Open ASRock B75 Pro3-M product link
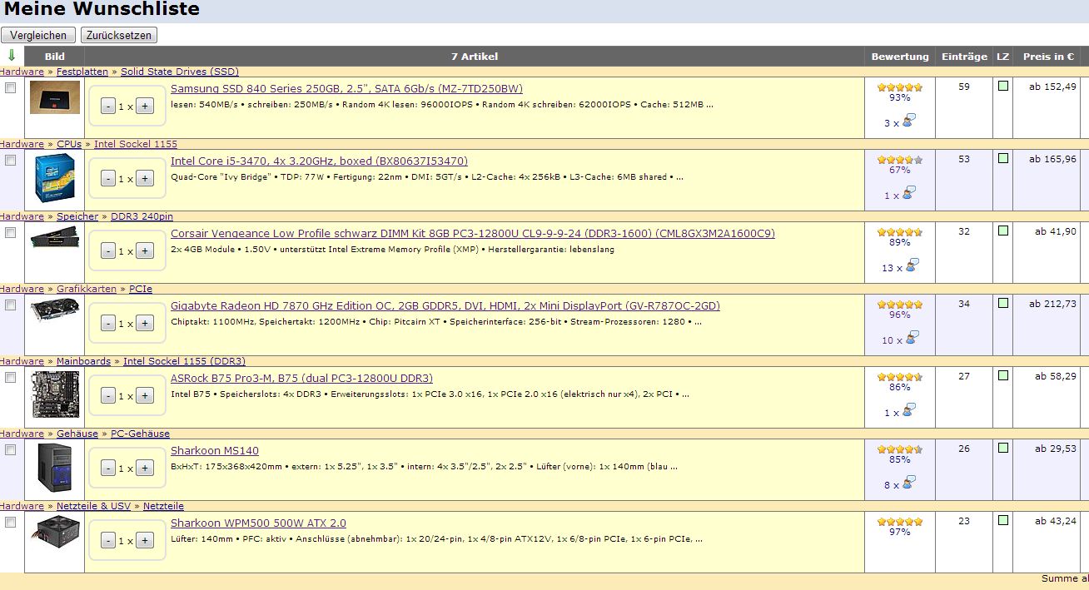This screenshot has height=590, width=1089. click(x=301, y=378)
